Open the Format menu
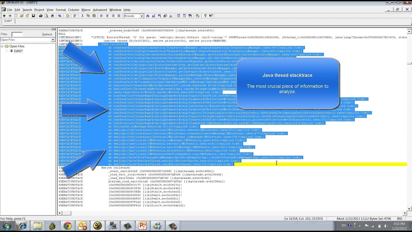This screenshot has width=412, height=232. pos(61,10)
